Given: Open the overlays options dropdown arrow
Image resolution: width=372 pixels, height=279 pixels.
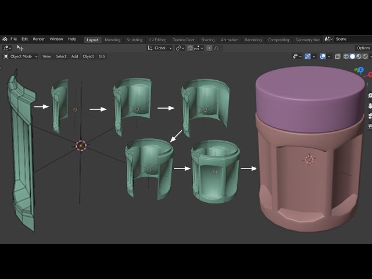Looking at the screenshot, I should (329, 56).
